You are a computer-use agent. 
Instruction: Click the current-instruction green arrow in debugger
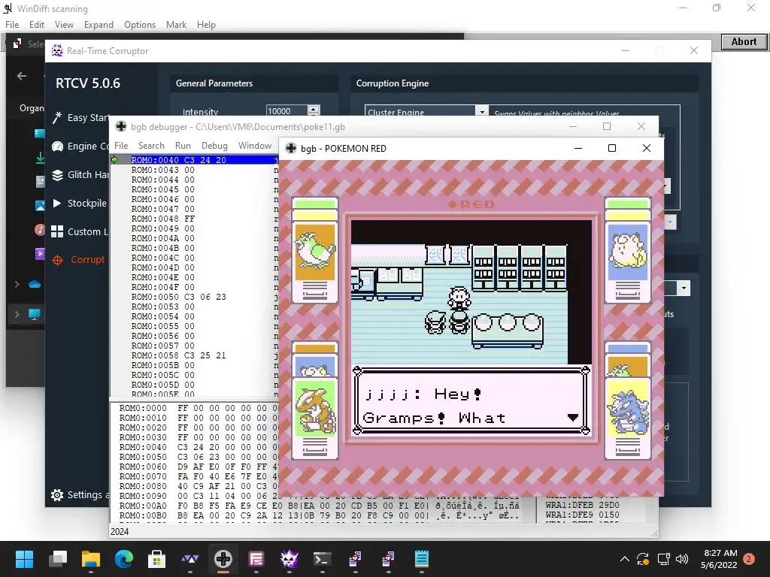tap(115, 160)
